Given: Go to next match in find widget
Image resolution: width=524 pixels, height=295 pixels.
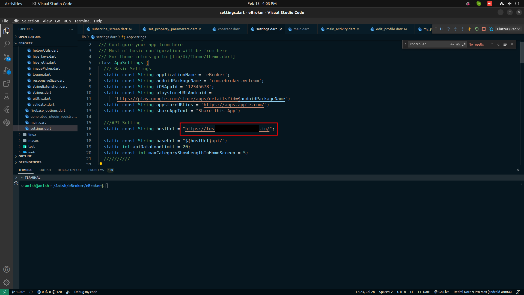Looking at the screenshot, I should (499, 44).
